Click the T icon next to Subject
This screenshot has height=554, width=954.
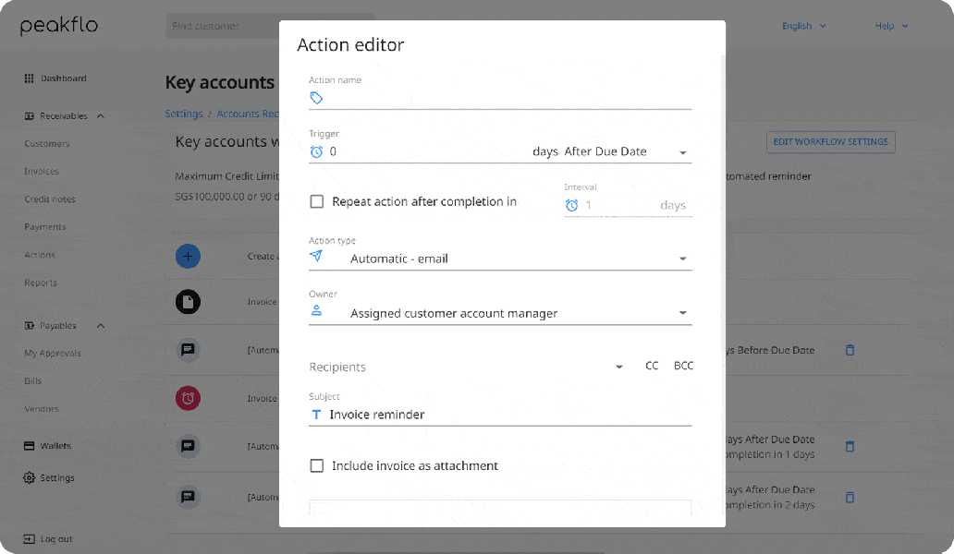click(x=316, y=414)
